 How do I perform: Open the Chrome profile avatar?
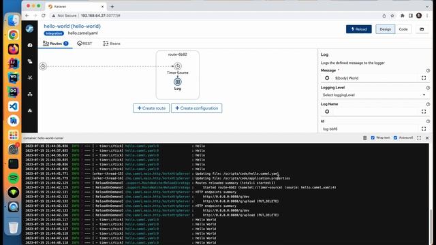[x=419, y=16]
